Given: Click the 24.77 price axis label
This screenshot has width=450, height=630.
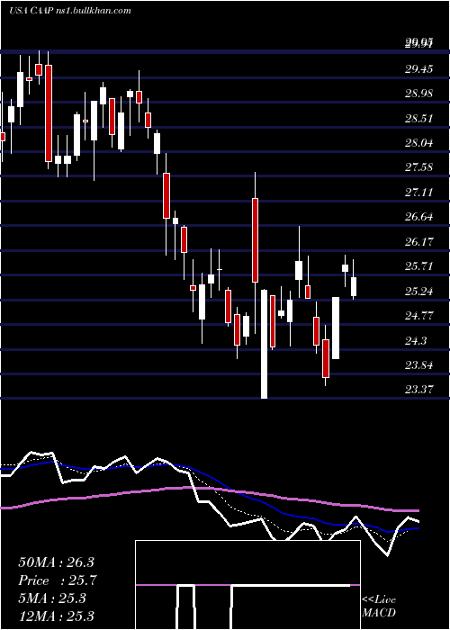Looking at the screenshot, I should point(418,316).
